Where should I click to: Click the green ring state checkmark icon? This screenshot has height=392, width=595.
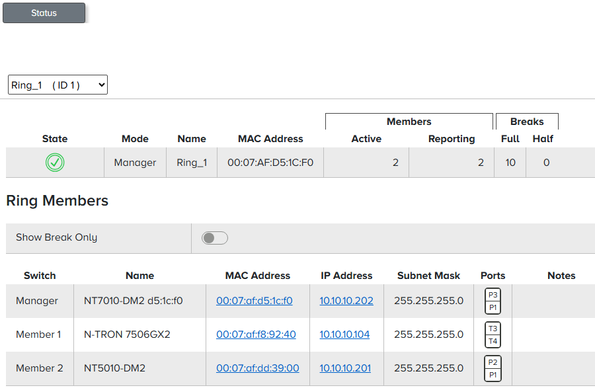click(55, 163)
